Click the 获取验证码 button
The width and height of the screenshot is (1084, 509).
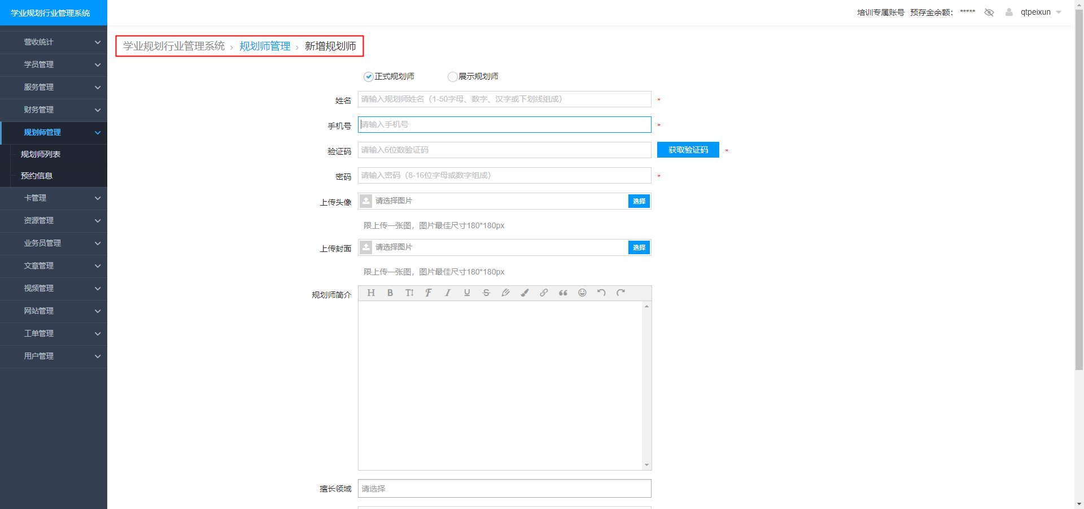point(688,150)
